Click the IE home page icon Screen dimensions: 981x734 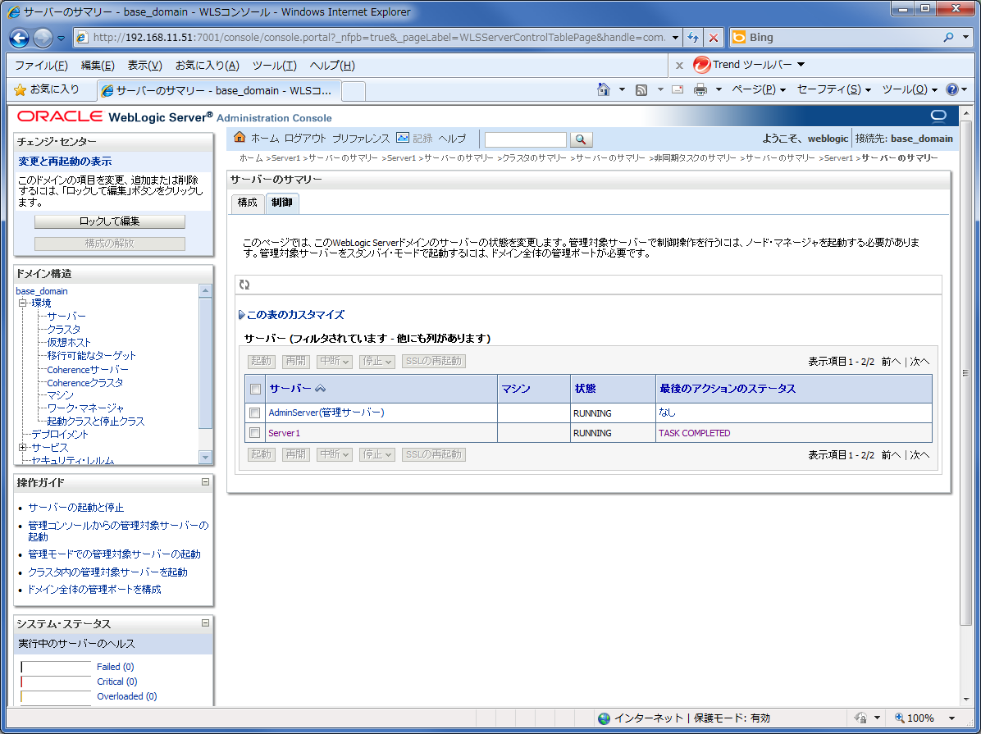tap(603, 89)
